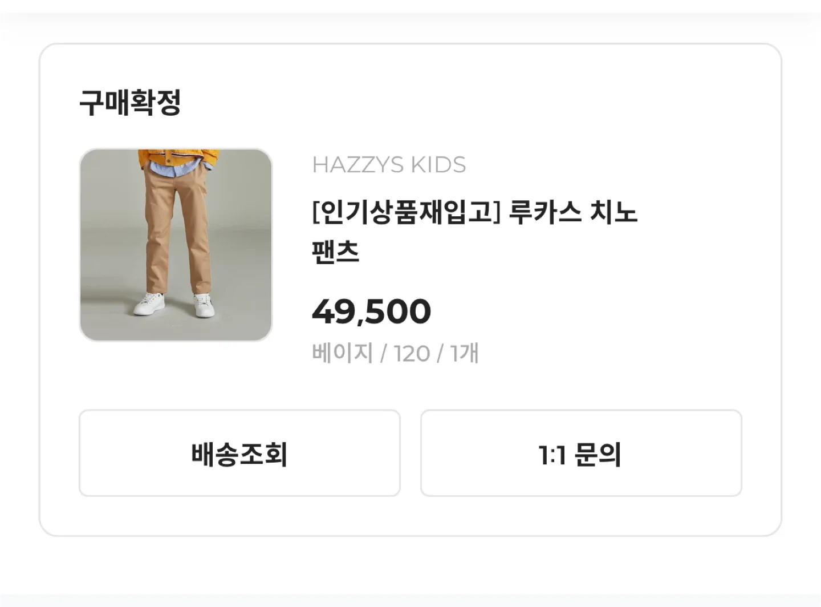This screenshot has height=607, width=821.
Task: Click empty space right of the price
Action: point(570,311)
